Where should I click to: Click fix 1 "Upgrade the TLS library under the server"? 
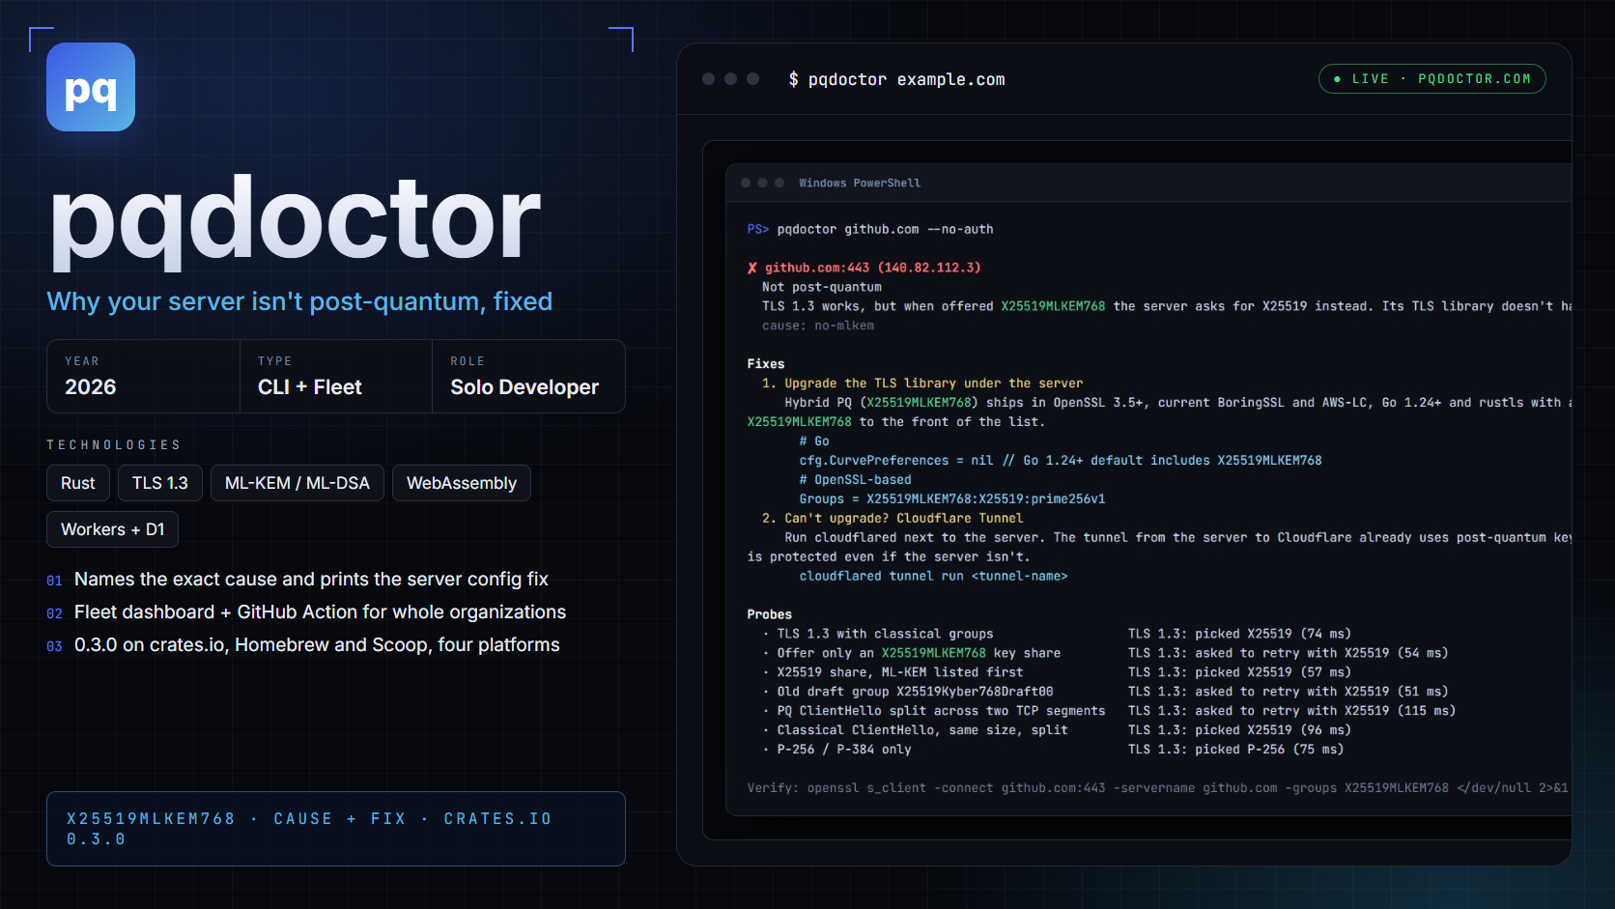[x=922, y=383]
